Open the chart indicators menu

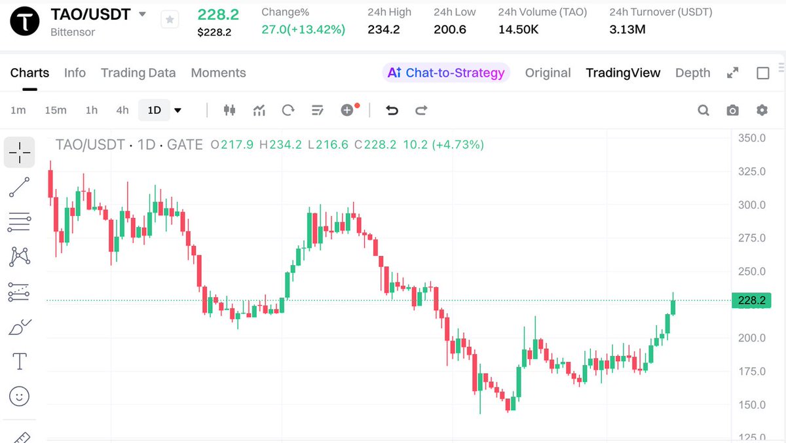pyautogui.click(x=259, y=110)
